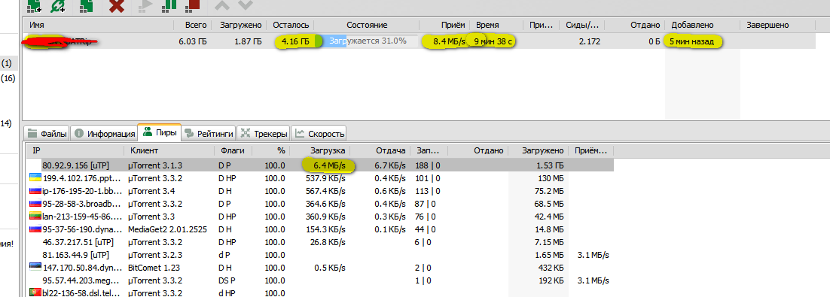The height and width of the screenshot is (297, 830).
Task: Open the Информация tab
Action: click(104, 133)
